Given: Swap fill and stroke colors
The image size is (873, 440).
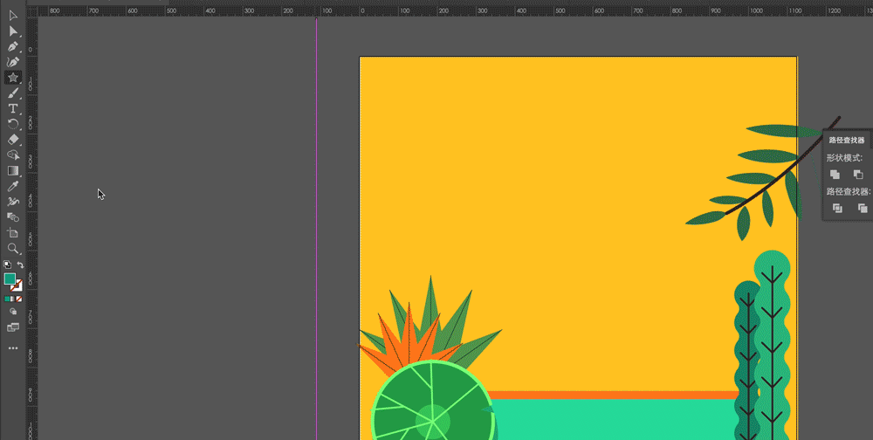Looking at the screenshot, I should pyautogui.click(x=20, y=265).
